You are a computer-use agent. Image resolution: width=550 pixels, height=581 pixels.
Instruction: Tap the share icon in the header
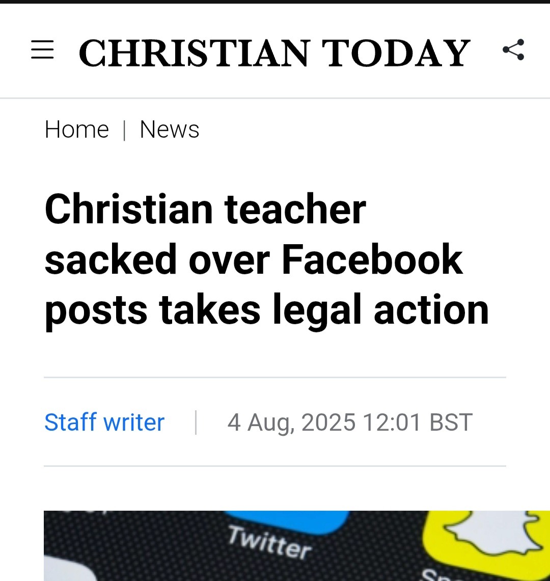click(513, 50)
